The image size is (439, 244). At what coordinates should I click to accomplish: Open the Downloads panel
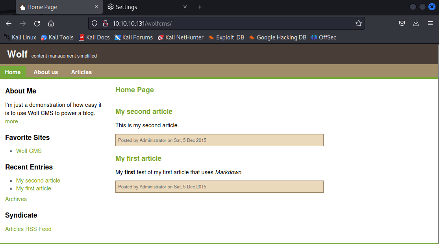point(416,23)
